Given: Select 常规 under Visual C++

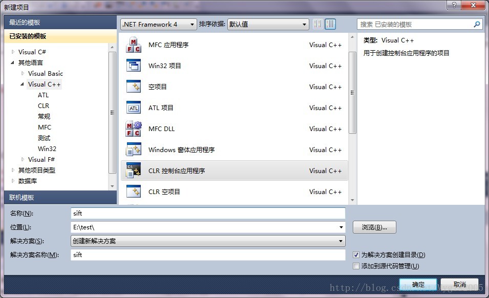Looking at the screenshot, I should (44, 117).
